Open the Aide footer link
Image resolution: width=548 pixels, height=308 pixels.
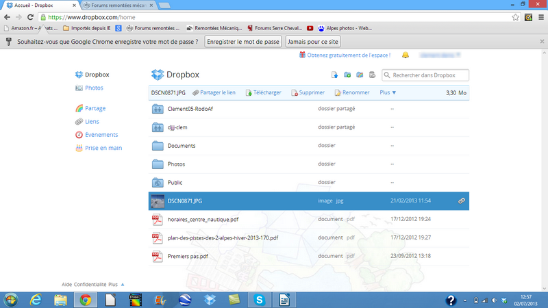point(66,285)
